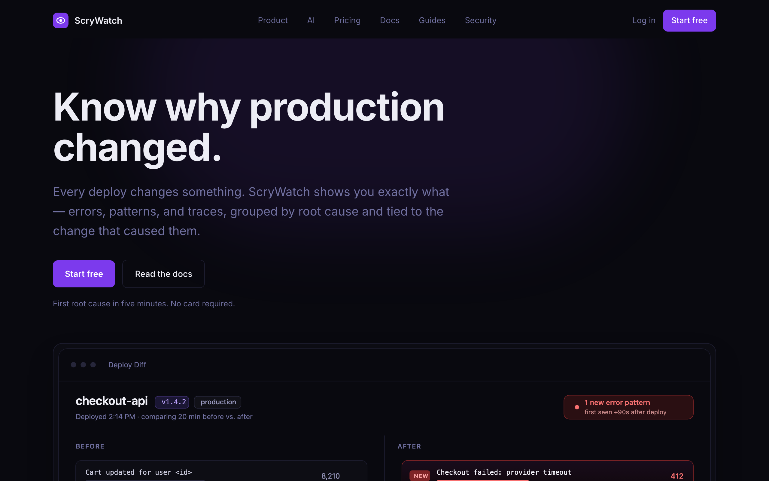
Task: Click the ScryWatch brand name
Action: [x=98, y=21]
